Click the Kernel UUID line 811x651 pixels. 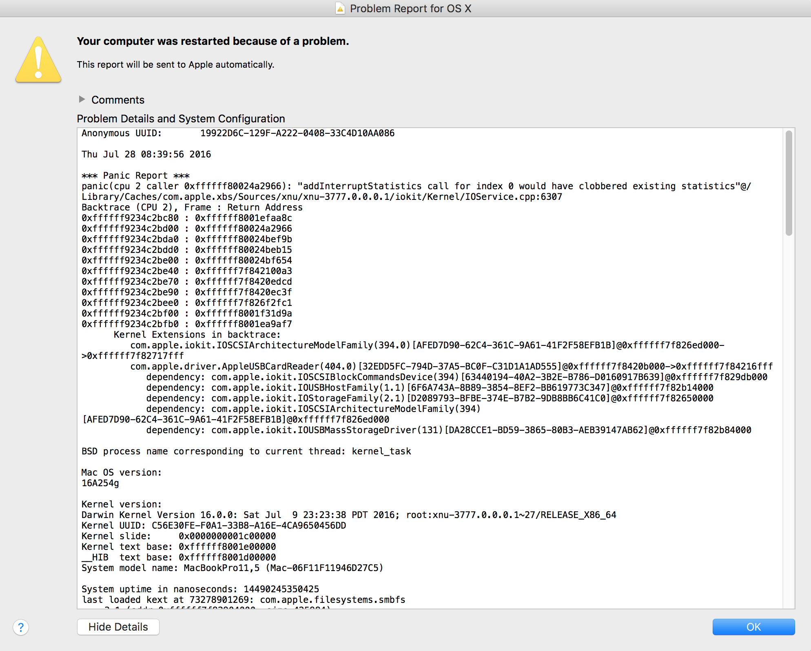pos(214,526)
